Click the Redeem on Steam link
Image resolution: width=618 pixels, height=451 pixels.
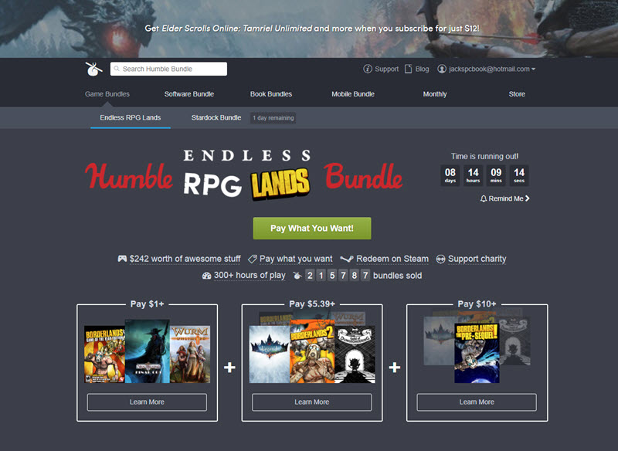392,259
